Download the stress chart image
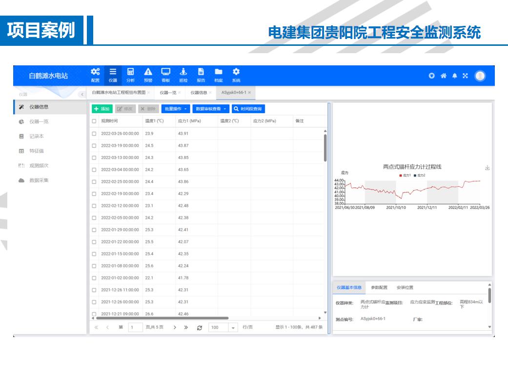Viewport: 508px width, 379px height. [488, 168]
